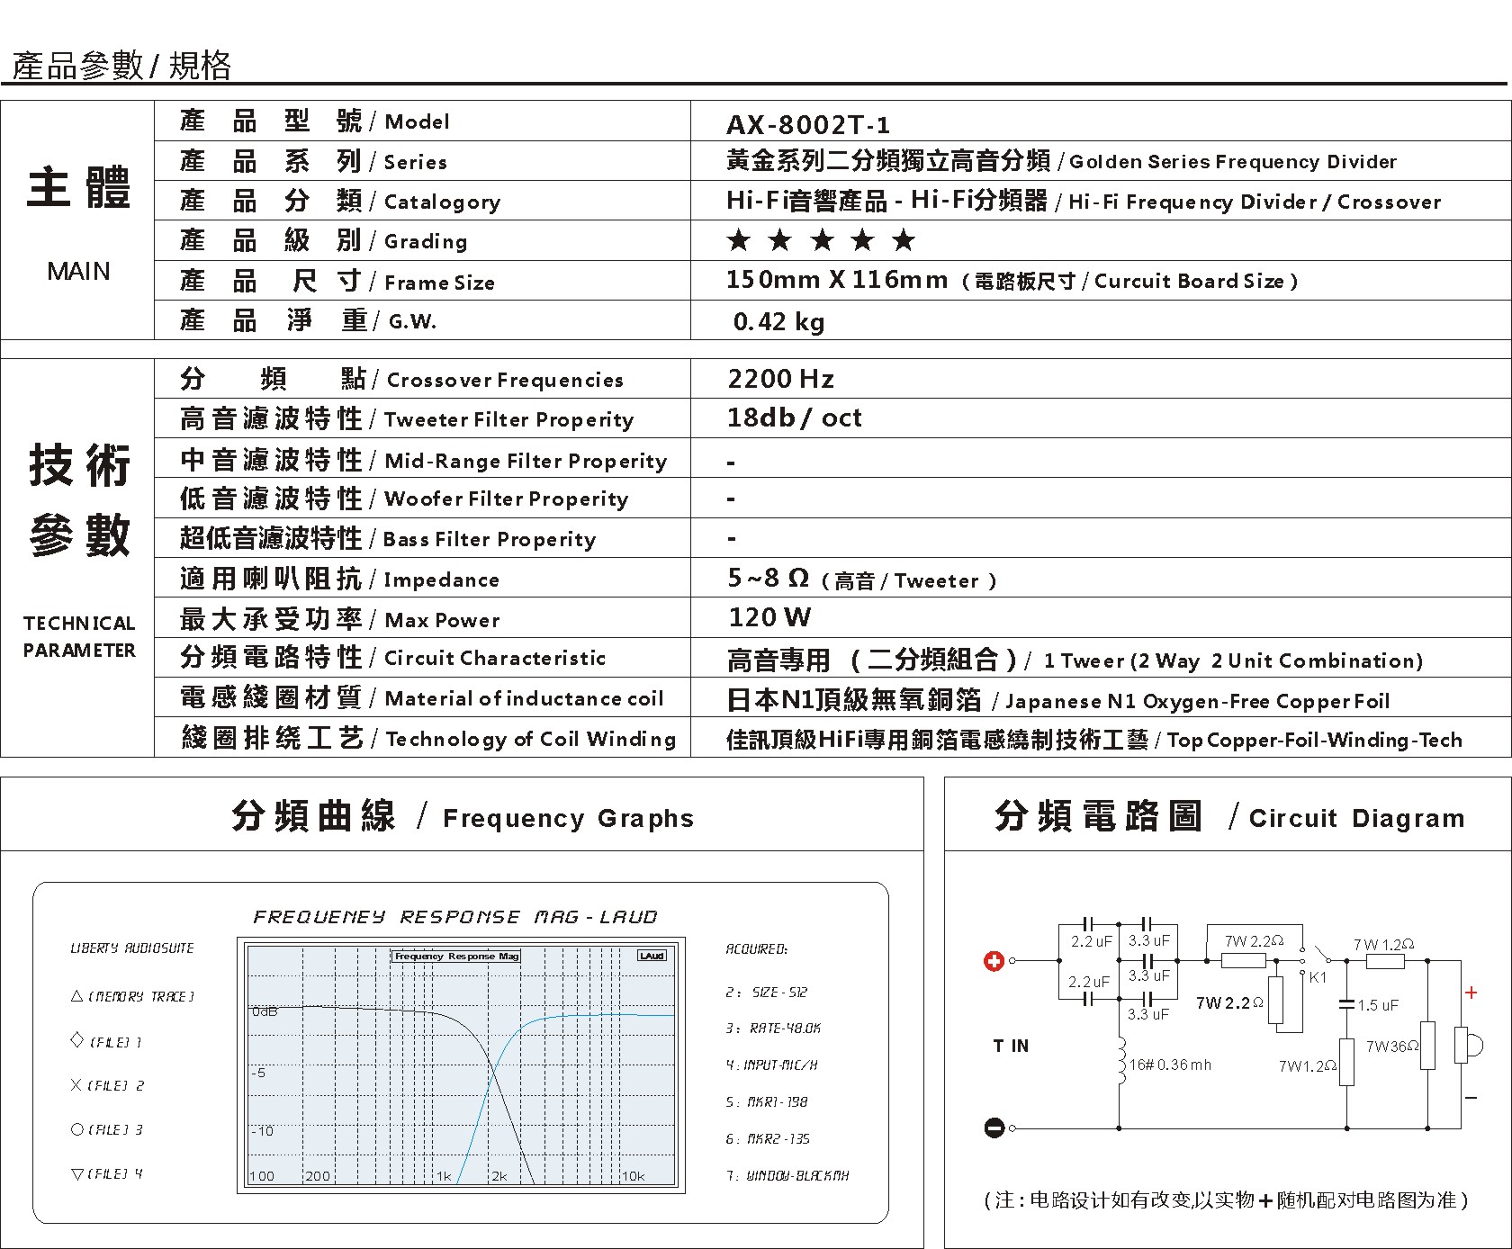Click 'FREQUENEY RESPONSE MAG - LAUD' title
Viewport: 1512px width, 1249px height.
point(455,917)
